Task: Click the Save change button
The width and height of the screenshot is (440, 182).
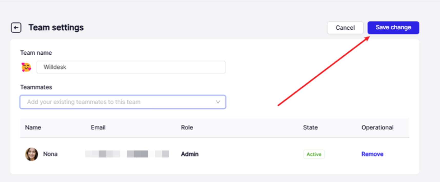Action: coord(393,28)
